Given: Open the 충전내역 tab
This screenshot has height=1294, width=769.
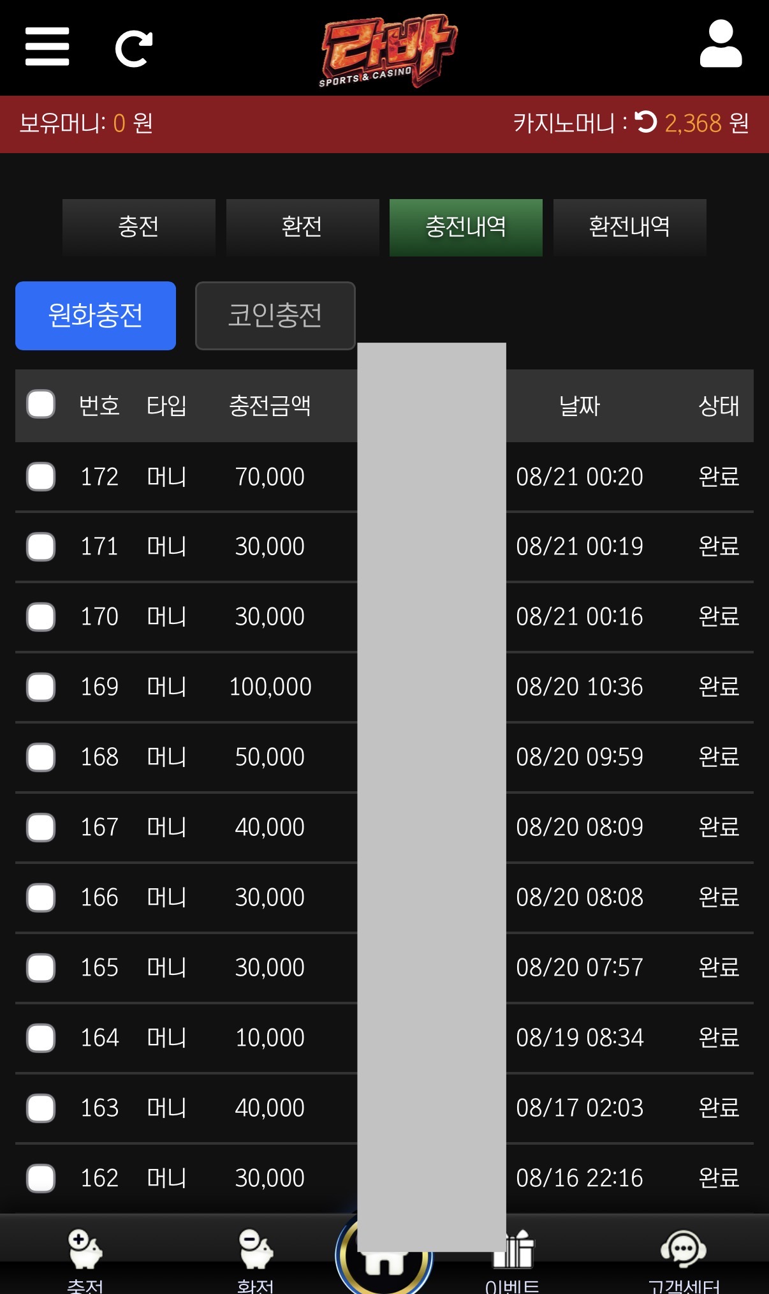Looking at the screenshot, I should [466, 227].
